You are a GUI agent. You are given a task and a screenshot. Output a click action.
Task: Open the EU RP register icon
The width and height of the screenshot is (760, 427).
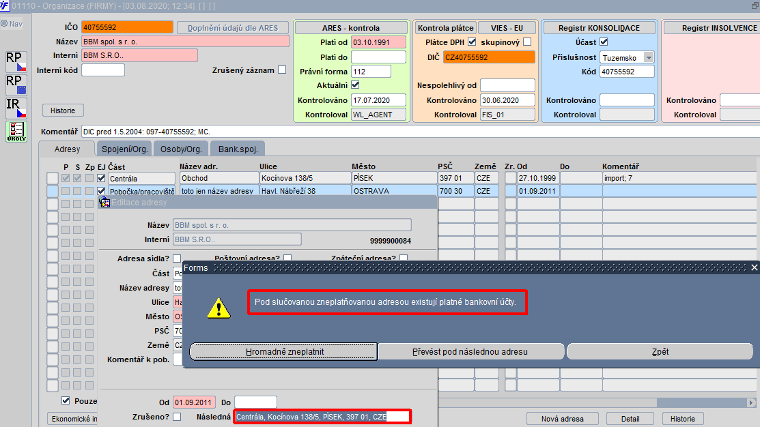[16, 85]
